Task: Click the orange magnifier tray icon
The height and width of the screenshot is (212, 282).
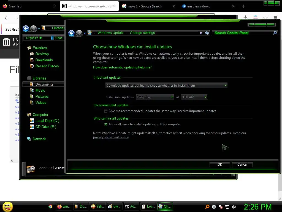Action: [207, 207]
